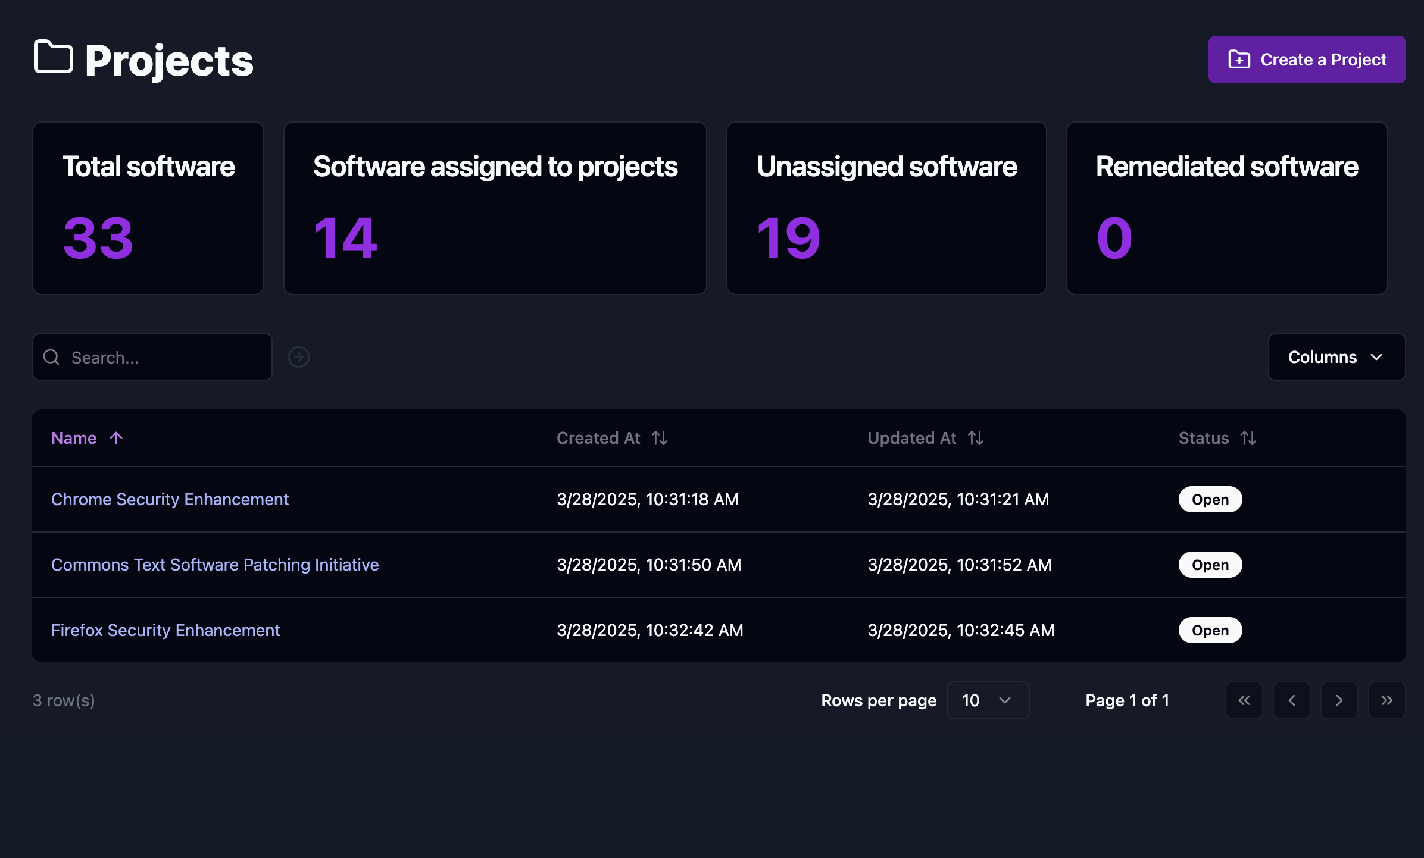The height and width of the screenshot is (858, 1424).
Task: Click the folder-plus icon on Create a Project
Action: tap(1239, 59)
